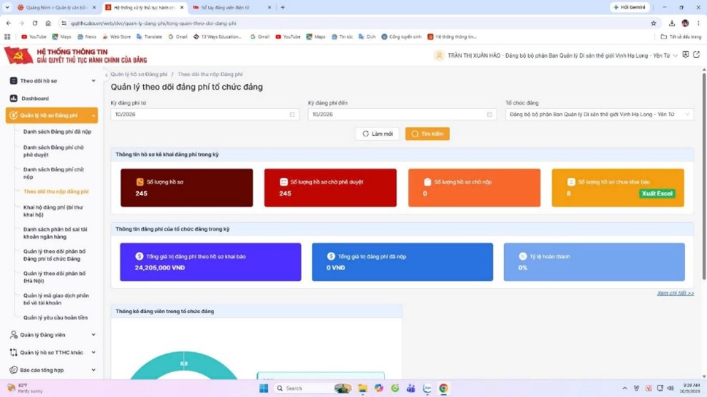Expand the Theo dõi hồ sơ menu
The width and height of the screenshot is (707, 397).
click(93, 80)
